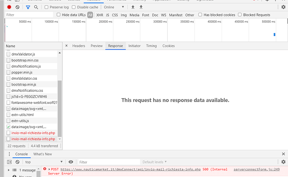Click blue marker in timeline overview

274,34
